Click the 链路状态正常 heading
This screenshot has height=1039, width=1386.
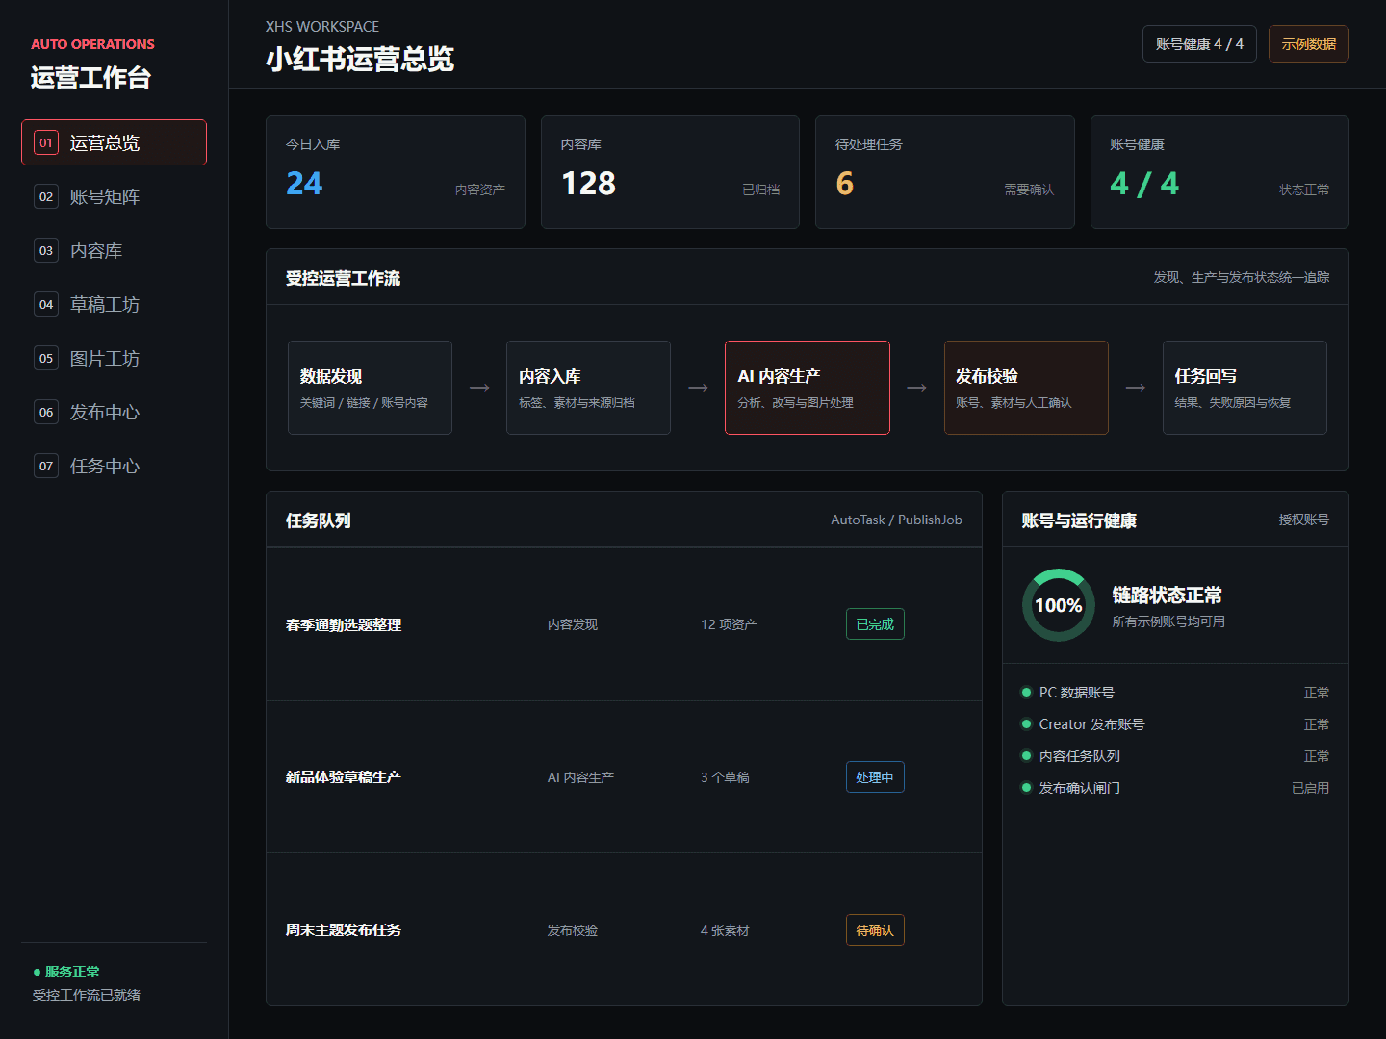coord(1167,596)
